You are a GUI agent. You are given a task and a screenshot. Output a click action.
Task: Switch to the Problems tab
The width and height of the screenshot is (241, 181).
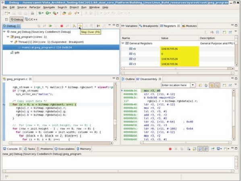click(x=45, y=149)
